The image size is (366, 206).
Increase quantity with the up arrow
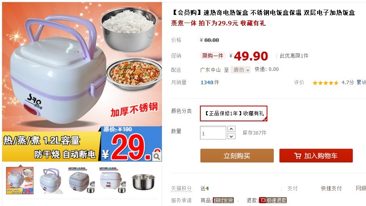click(x=231, y=129)
